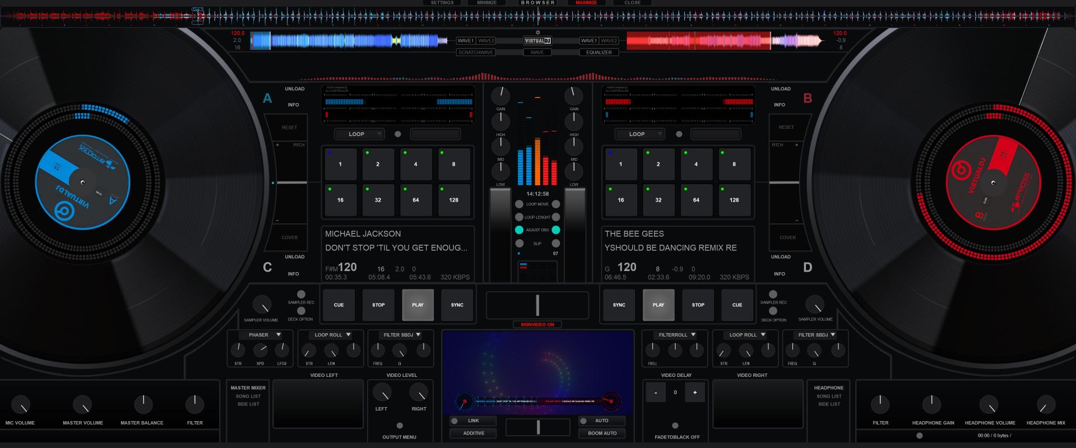1076x448 pixels.
Task: Toggle the SUP left button
Action: point(519,243)
